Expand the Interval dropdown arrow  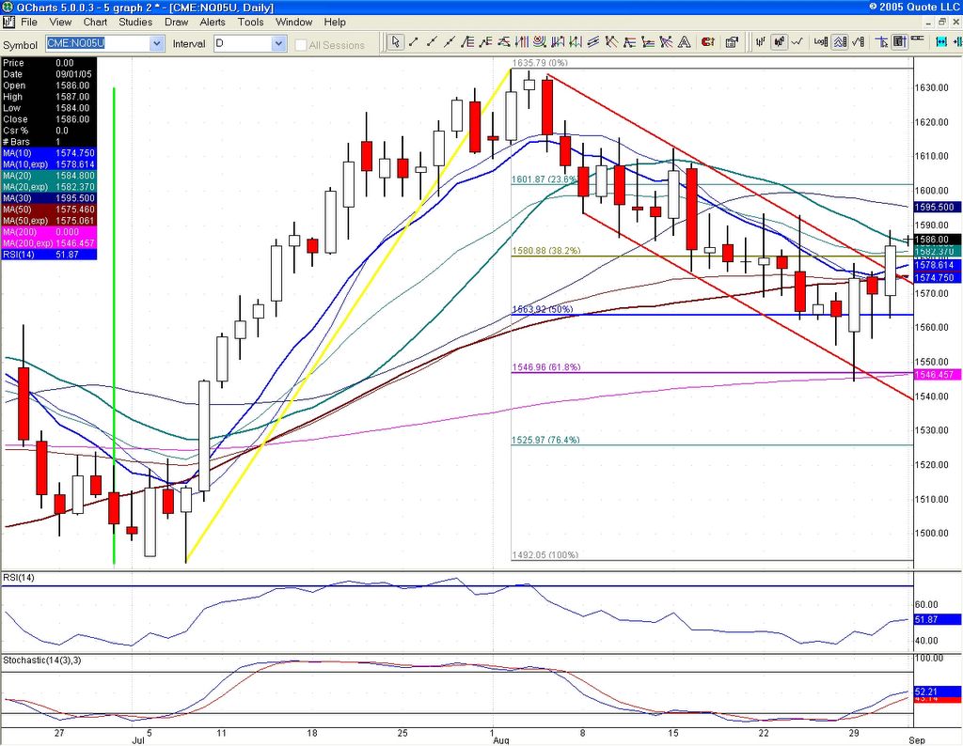coord(279,43)
